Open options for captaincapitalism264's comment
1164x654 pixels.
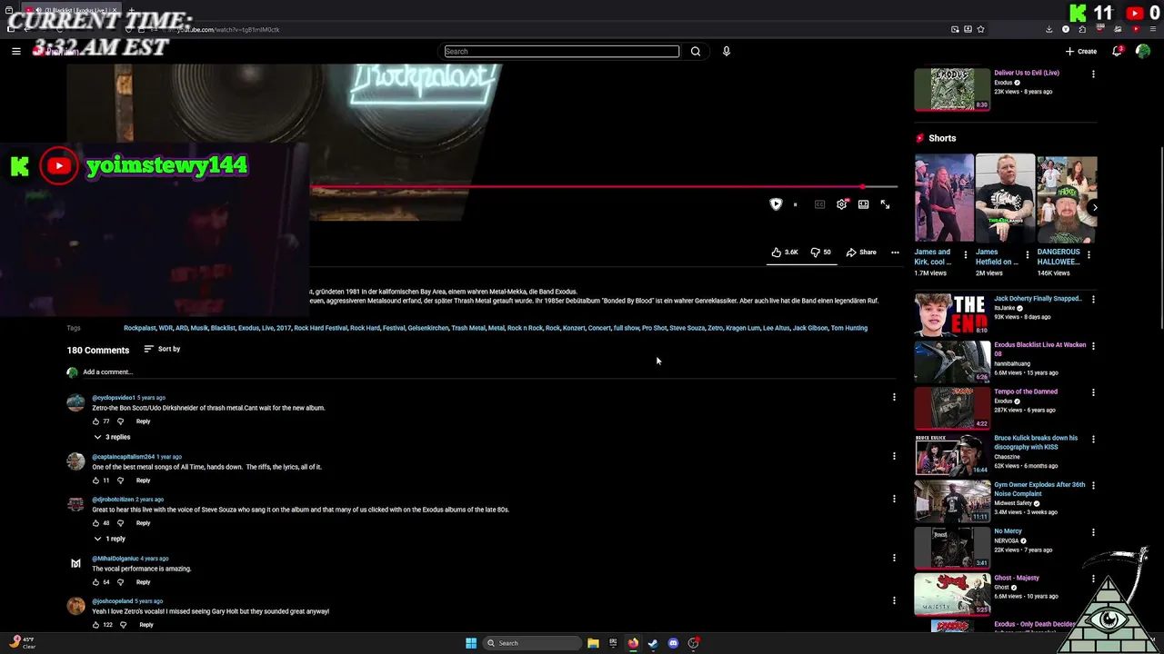894,456
